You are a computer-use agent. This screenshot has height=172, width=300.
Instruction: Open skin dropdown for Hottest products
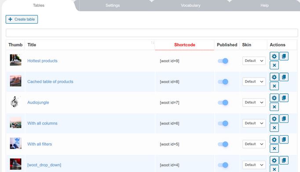[x=254, y=61]
